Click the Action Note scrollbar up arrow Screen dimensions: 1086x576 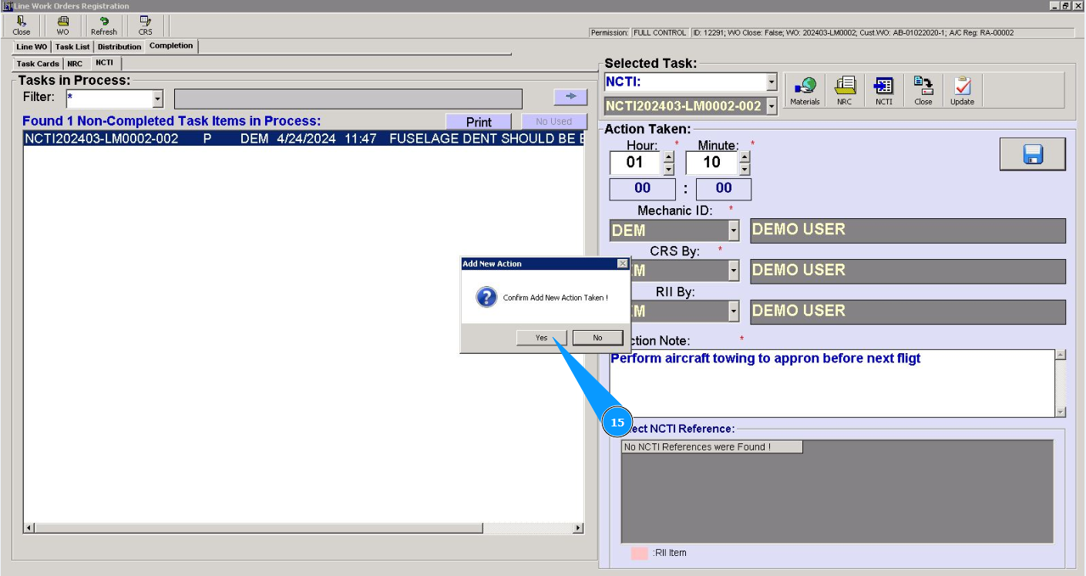1061,355
